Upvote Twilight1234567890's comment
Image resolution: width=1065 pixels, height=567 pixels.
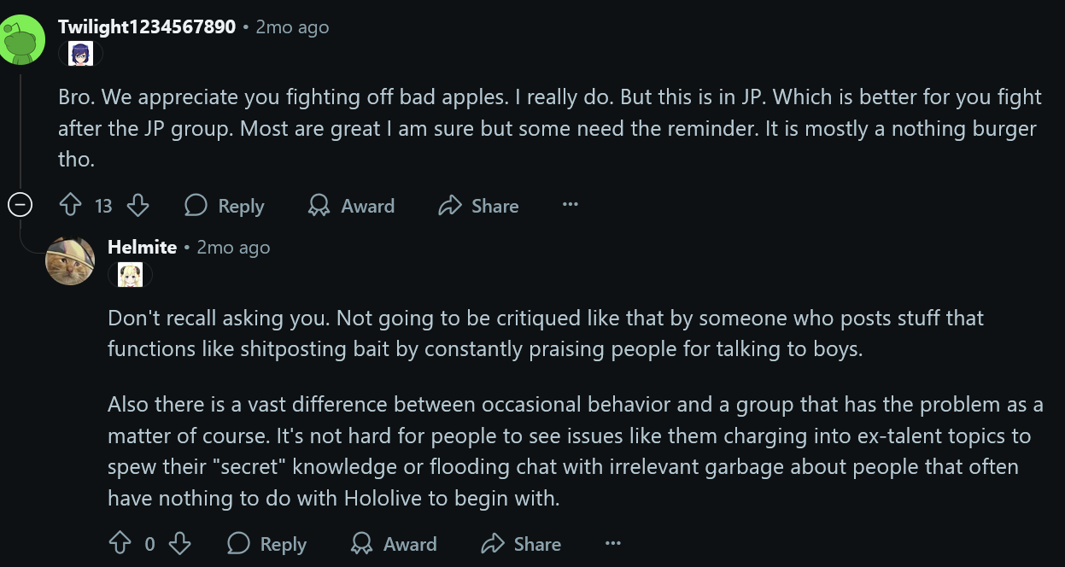70,206
